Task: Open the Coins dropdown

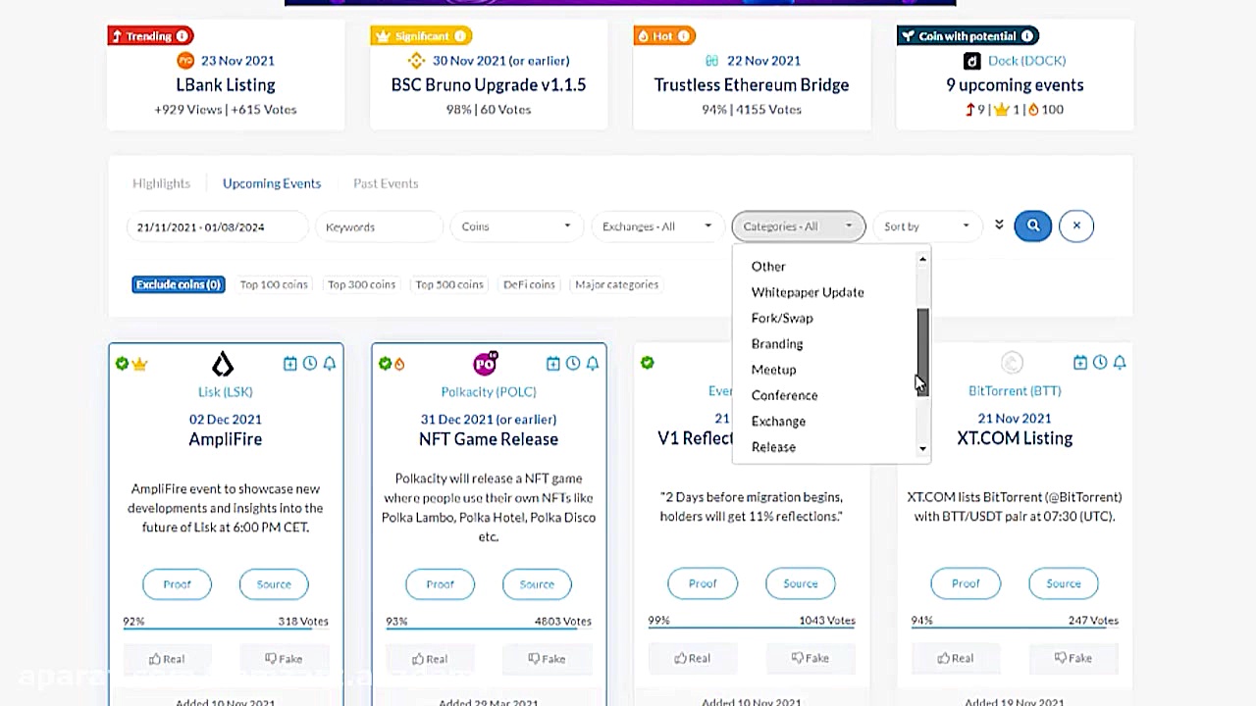Action: coord(516,227)
